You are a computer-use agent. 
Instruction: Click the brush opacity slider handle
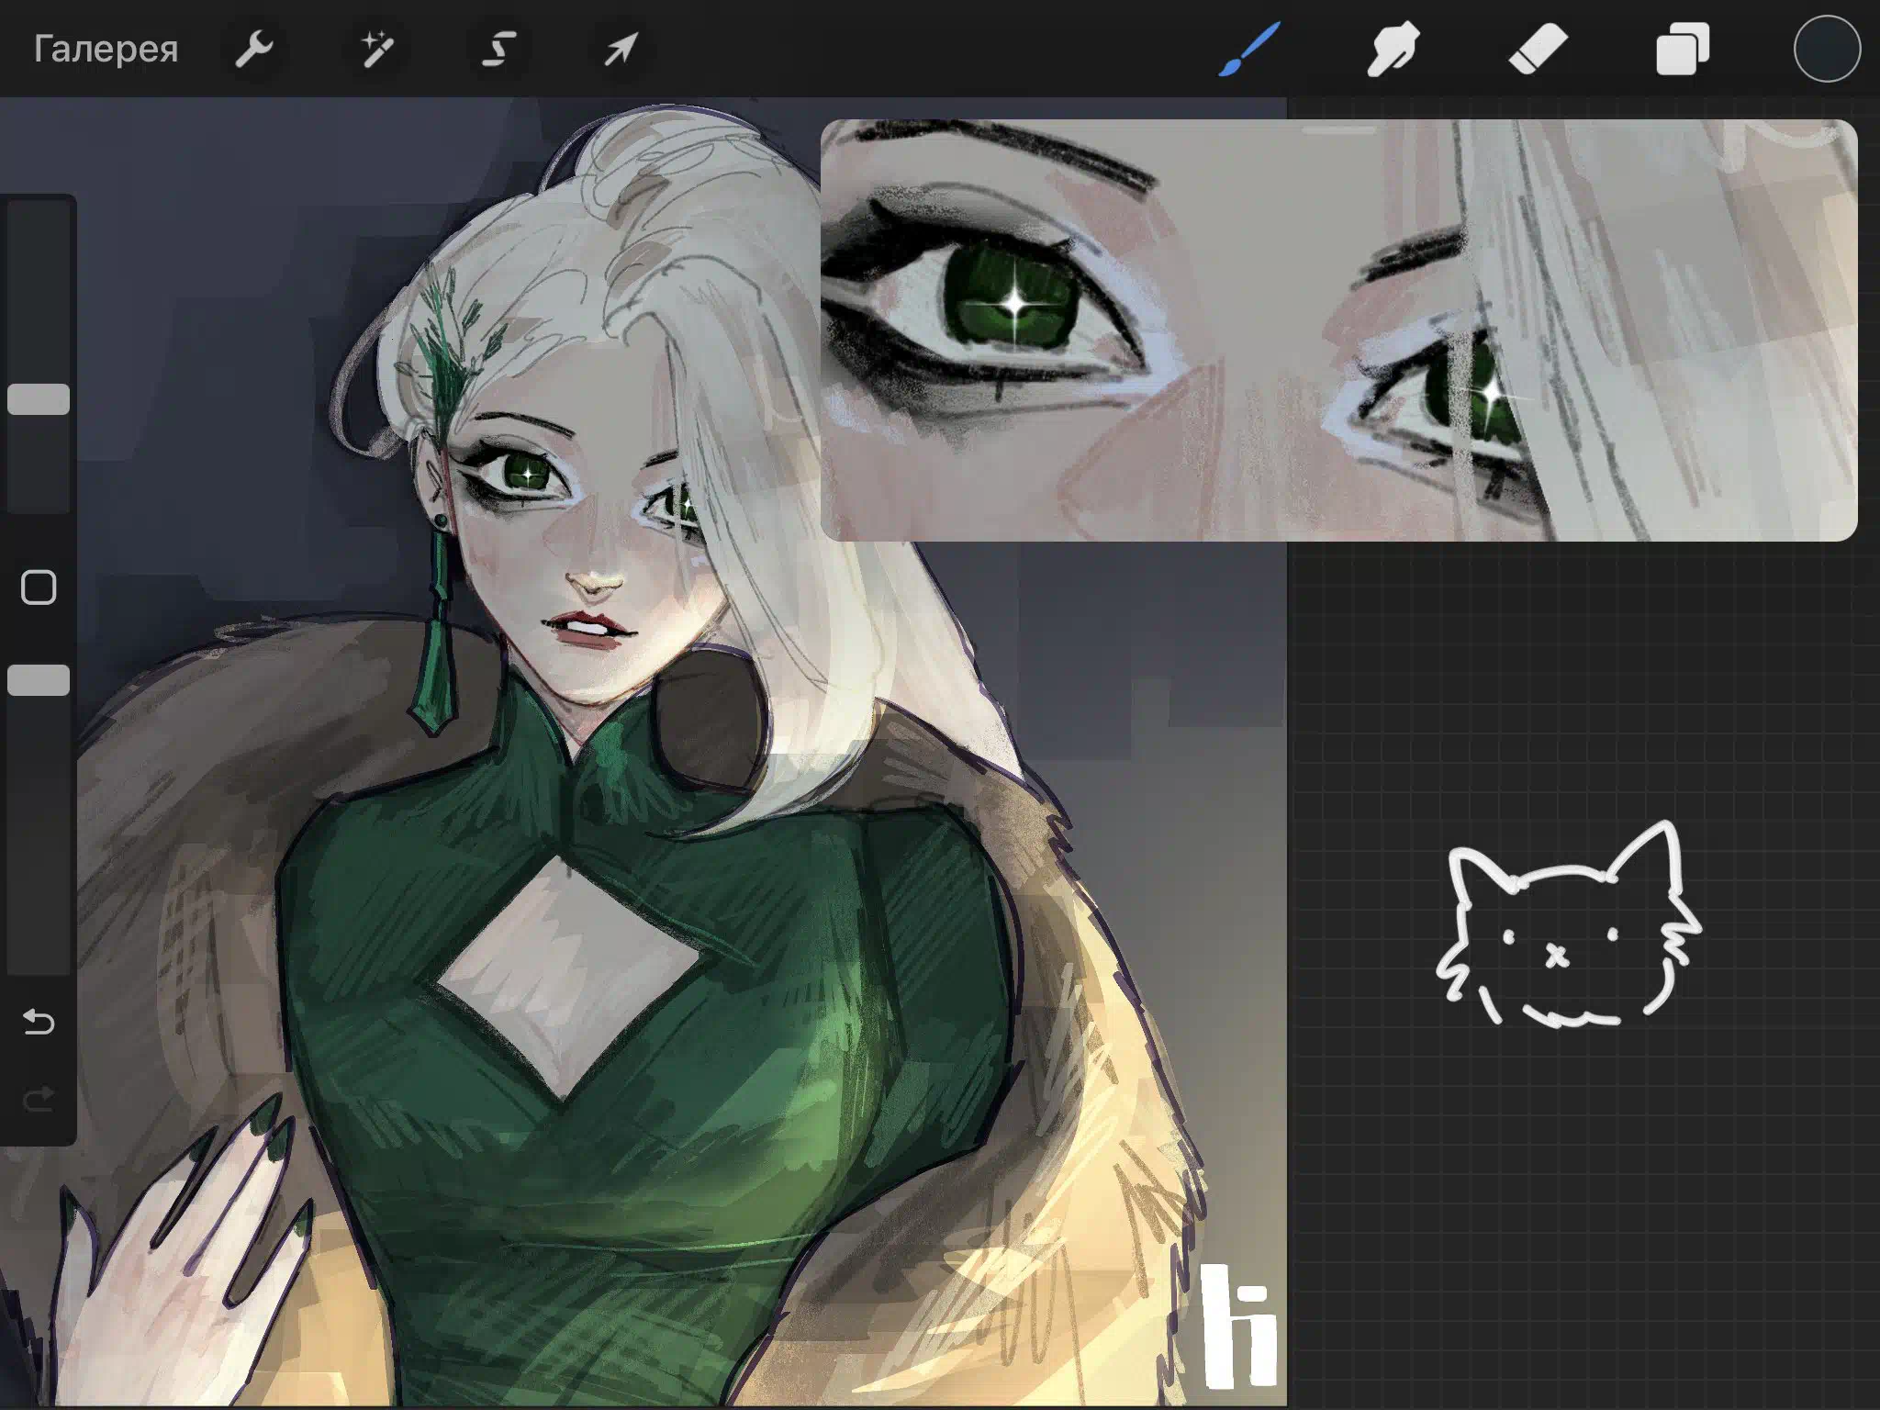[x=39, y=680]
